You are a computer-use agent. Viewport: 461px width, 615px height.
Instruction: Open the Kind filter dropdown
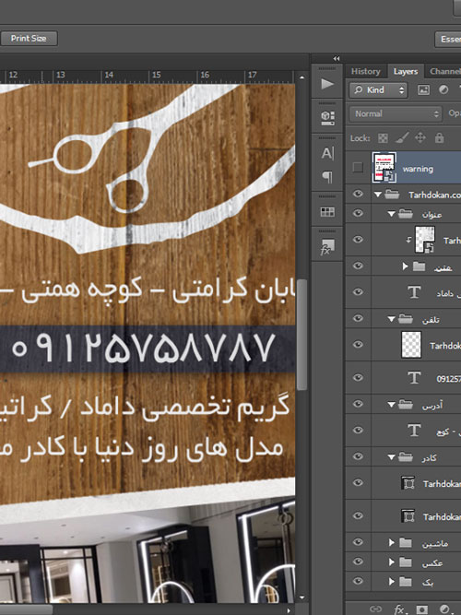(x=378, y=89)
